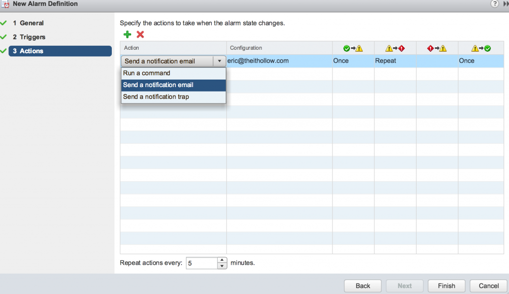Select 'Run a command' from dropdown list

coord(147,73)
